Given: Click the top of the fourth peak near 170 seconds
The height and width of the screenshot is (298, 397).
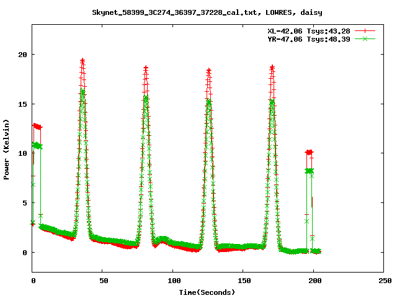Looking at the screenshot, I should (x=272, y=66).
